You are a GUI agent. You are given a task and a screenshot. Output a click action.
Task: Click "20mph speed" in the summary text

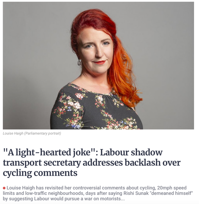point(172,188)
